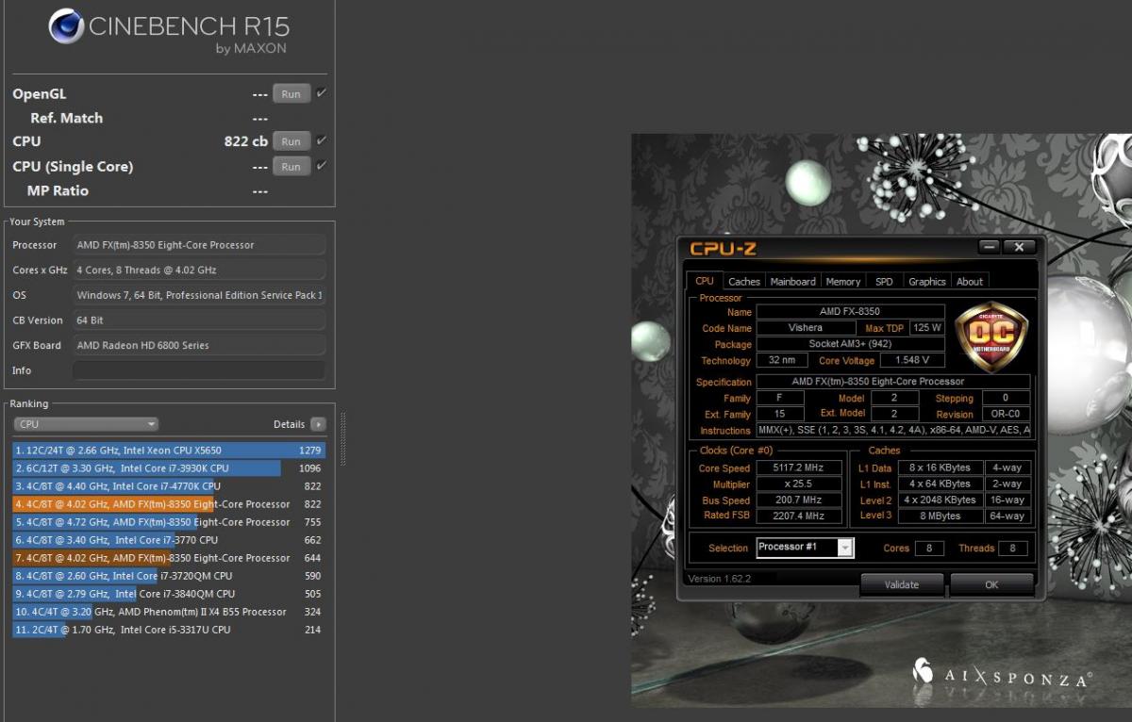Screen dimensions: 1132x722
Task: Run the CPU Single Core benchmark
Action: click(291, 166)
